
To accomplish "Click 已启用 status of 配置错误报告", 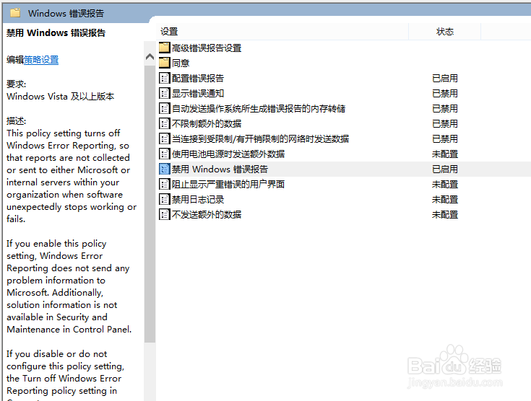I will (x=444, y=79).
